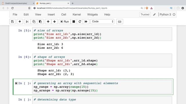Open the View menu
The height and width of the screenshot is (104, 186).
pyautogui.click(x=38, y=14)
